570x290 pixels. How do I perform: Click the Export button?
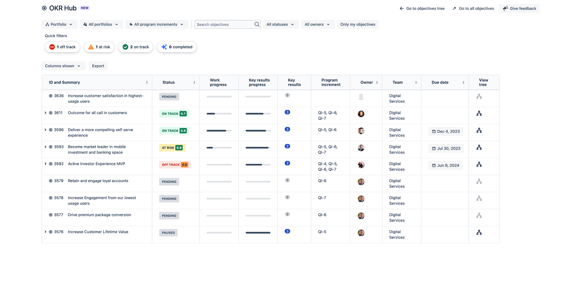[x=98, y=66]
